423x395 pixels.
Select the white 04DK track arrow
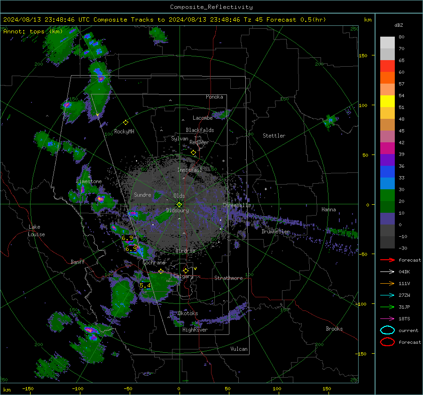point(387,271)
